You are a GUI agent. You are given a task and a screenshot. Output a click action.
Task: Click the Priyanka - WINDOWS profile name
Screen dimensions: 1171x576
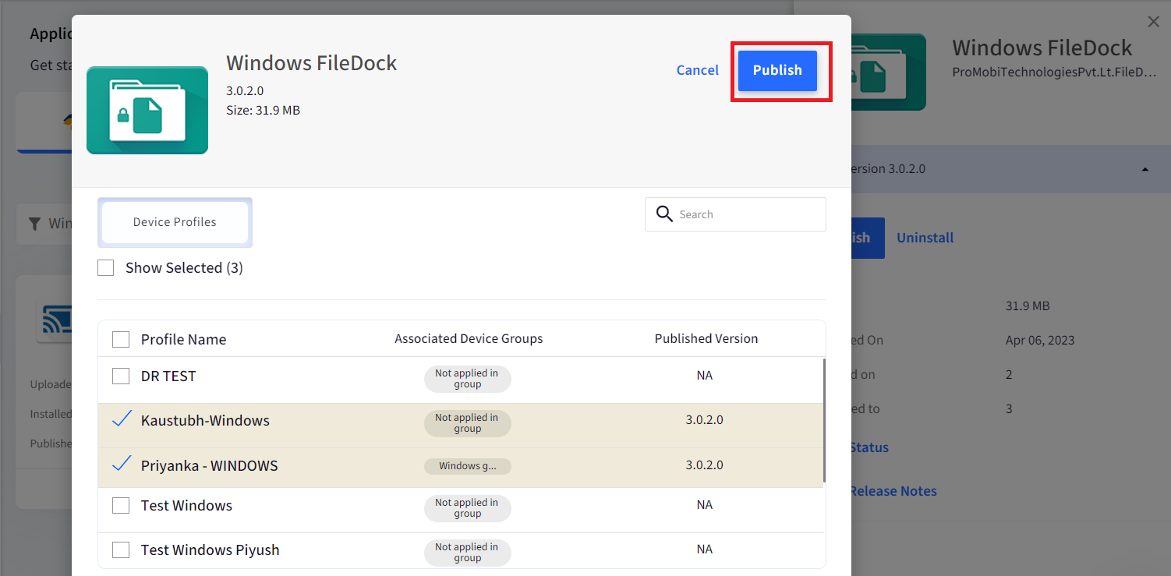point(210,466)
